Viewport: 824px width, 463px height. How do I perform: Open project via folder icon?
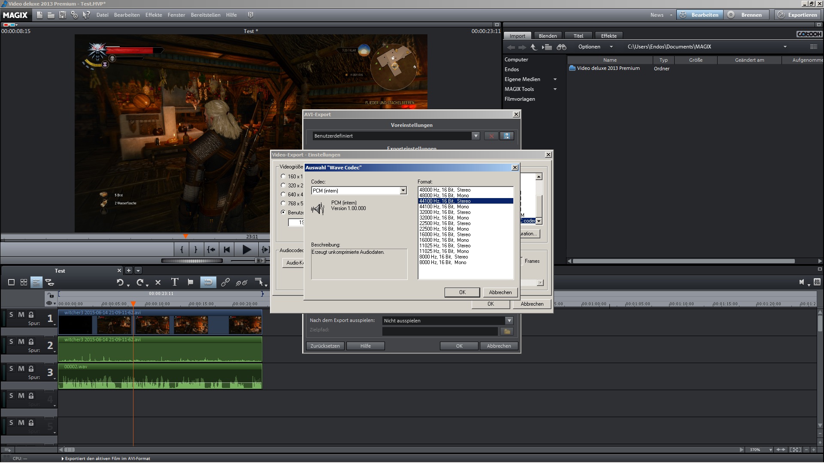[x=51, y=15]
